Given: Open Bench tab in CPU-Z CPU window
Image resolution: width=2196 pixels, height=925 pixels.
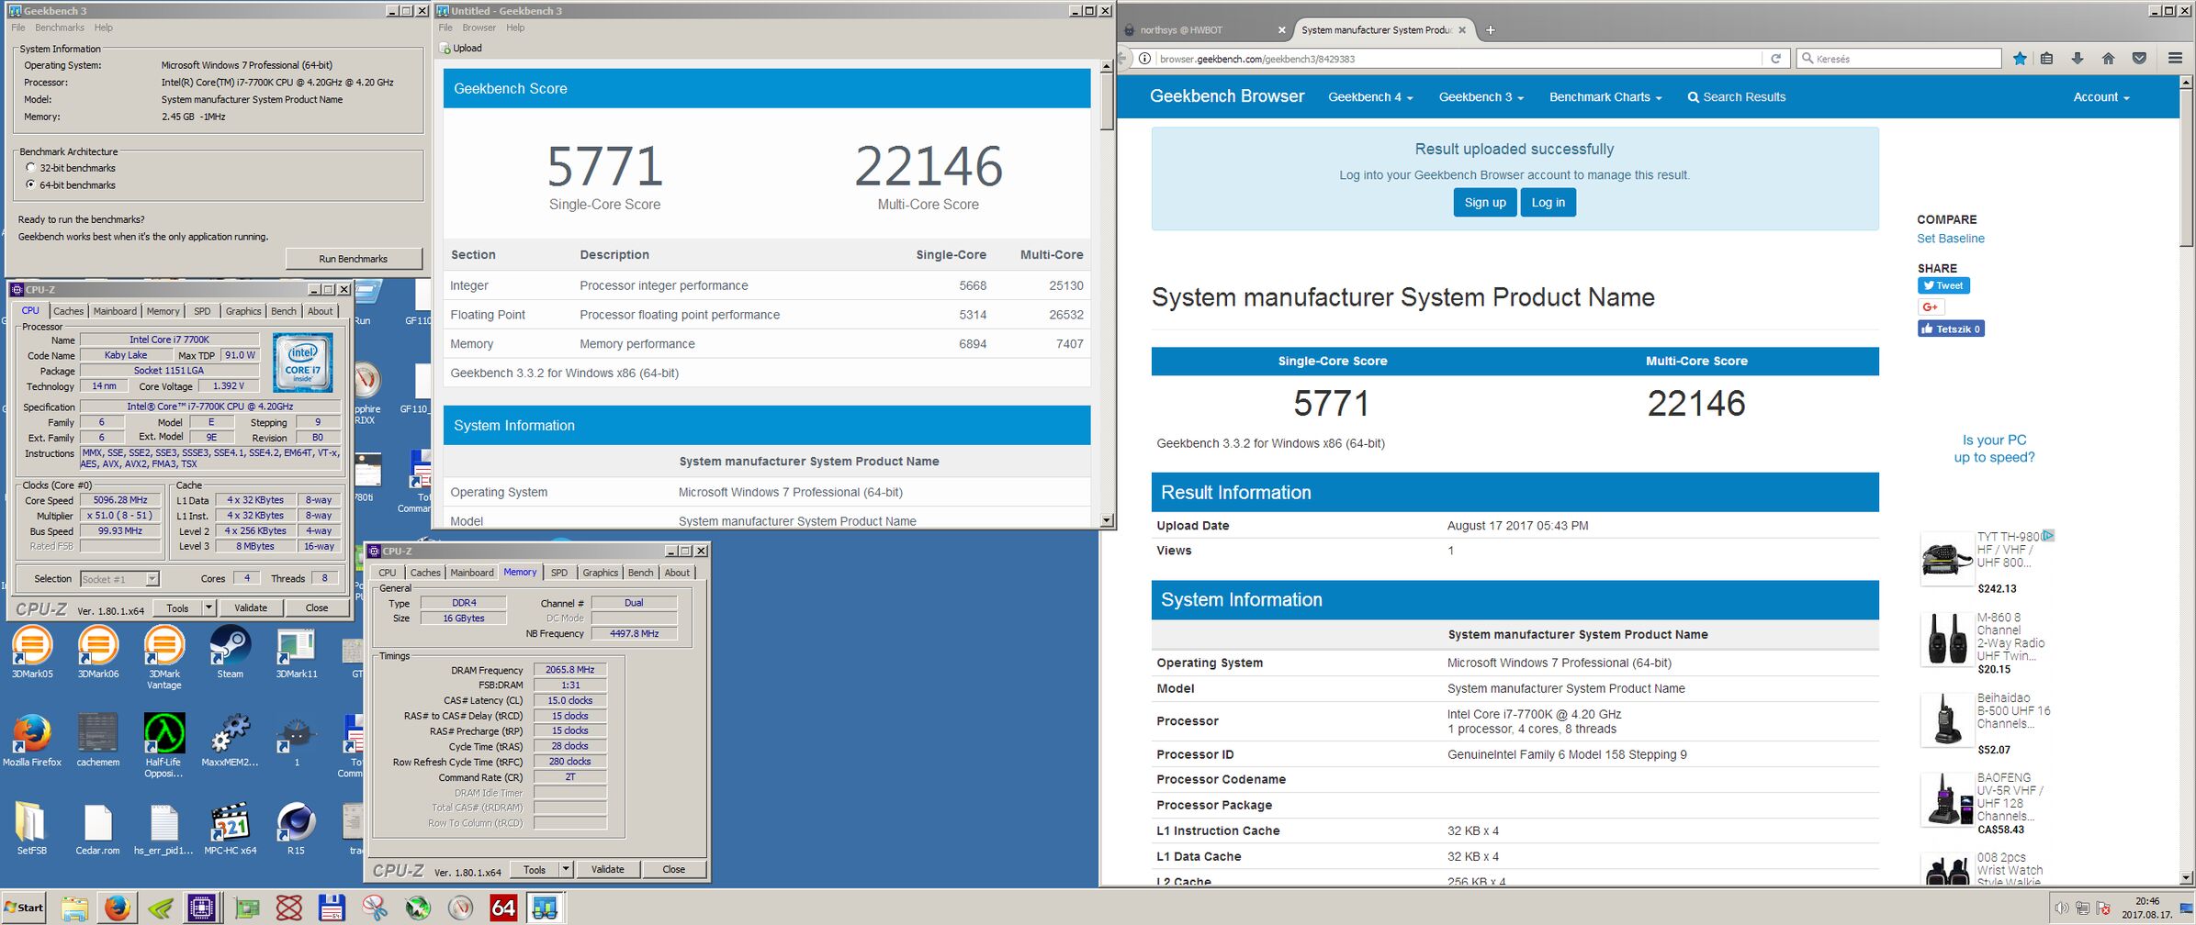Looking at the screenshot, I should click(x=284, y=311).
